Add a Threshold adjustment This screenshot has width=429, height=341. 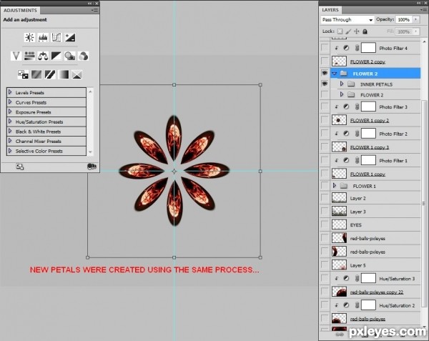tap(50, 74)
